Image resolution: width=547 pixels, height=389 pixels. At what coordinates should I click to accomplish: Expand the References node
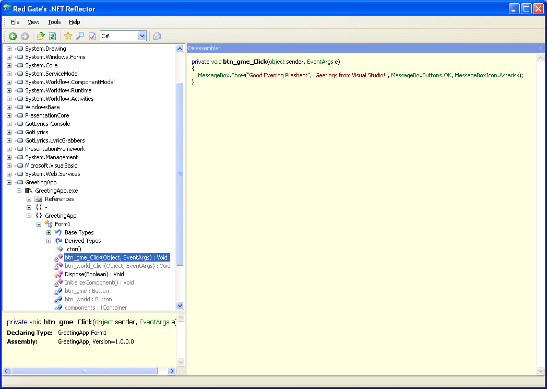pyautogui.click(x=29, y=199)
